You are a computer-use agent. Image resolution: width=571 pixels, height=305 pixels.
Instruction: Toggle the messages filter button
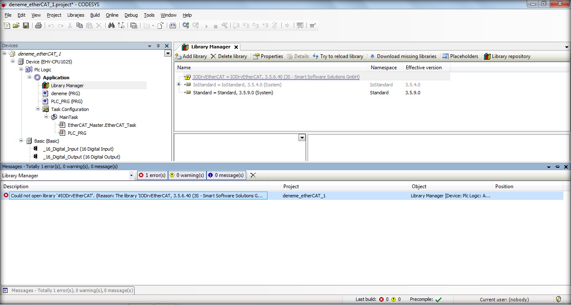(226, 175)
